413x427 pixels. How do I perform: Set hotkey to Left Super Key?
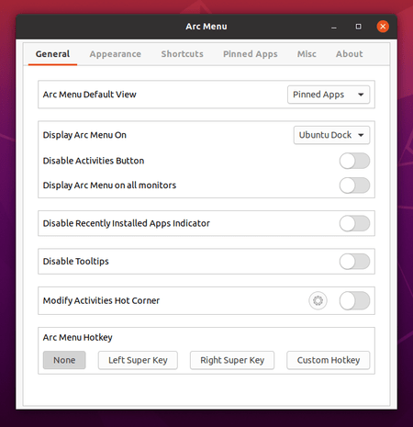click(138, 360)
